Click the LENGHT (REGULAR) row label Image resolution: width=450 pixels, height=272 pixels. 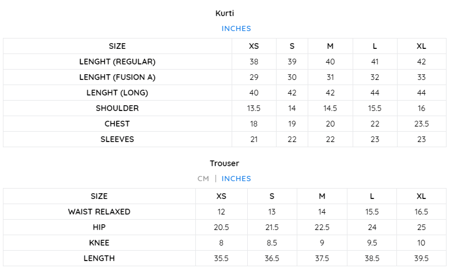coord(118,62)
